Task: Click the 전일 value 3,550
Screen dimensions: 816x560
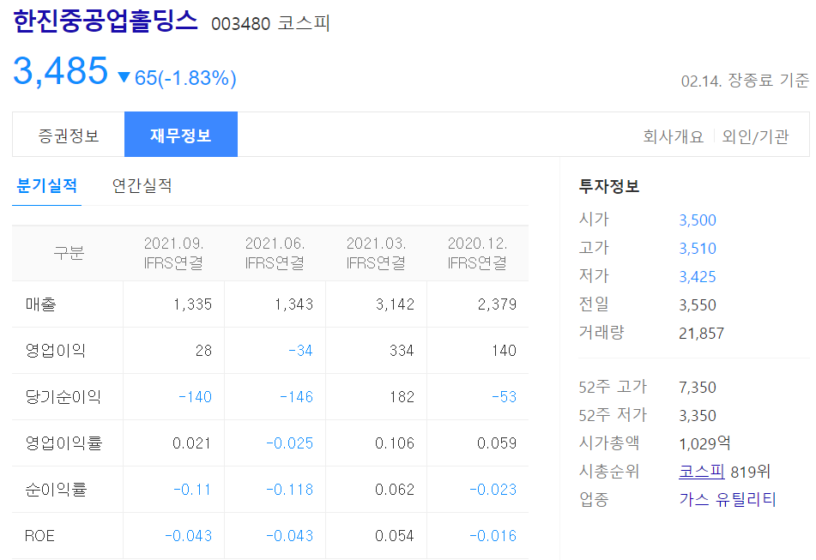Action: point(698,304)
